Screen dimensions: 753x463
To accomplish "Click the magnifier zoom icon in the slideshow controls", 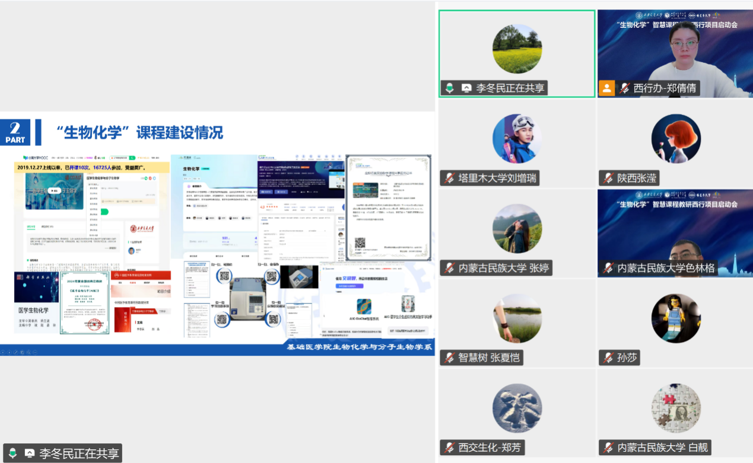I will coord(29,352).
